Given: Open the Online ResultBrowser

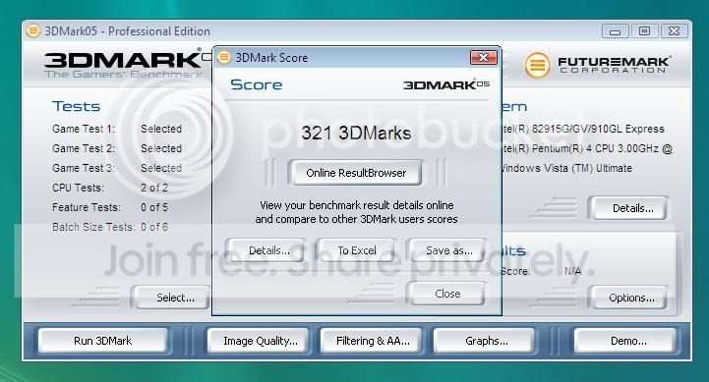Looking at the screenshot, I should [x=356, y=173].
